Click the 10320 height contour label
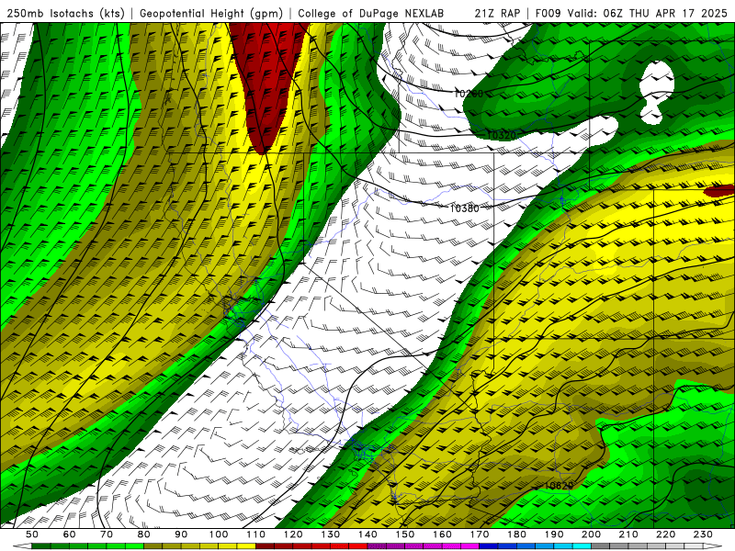Screen dimensions: 735x551 (x=501, y=135)
